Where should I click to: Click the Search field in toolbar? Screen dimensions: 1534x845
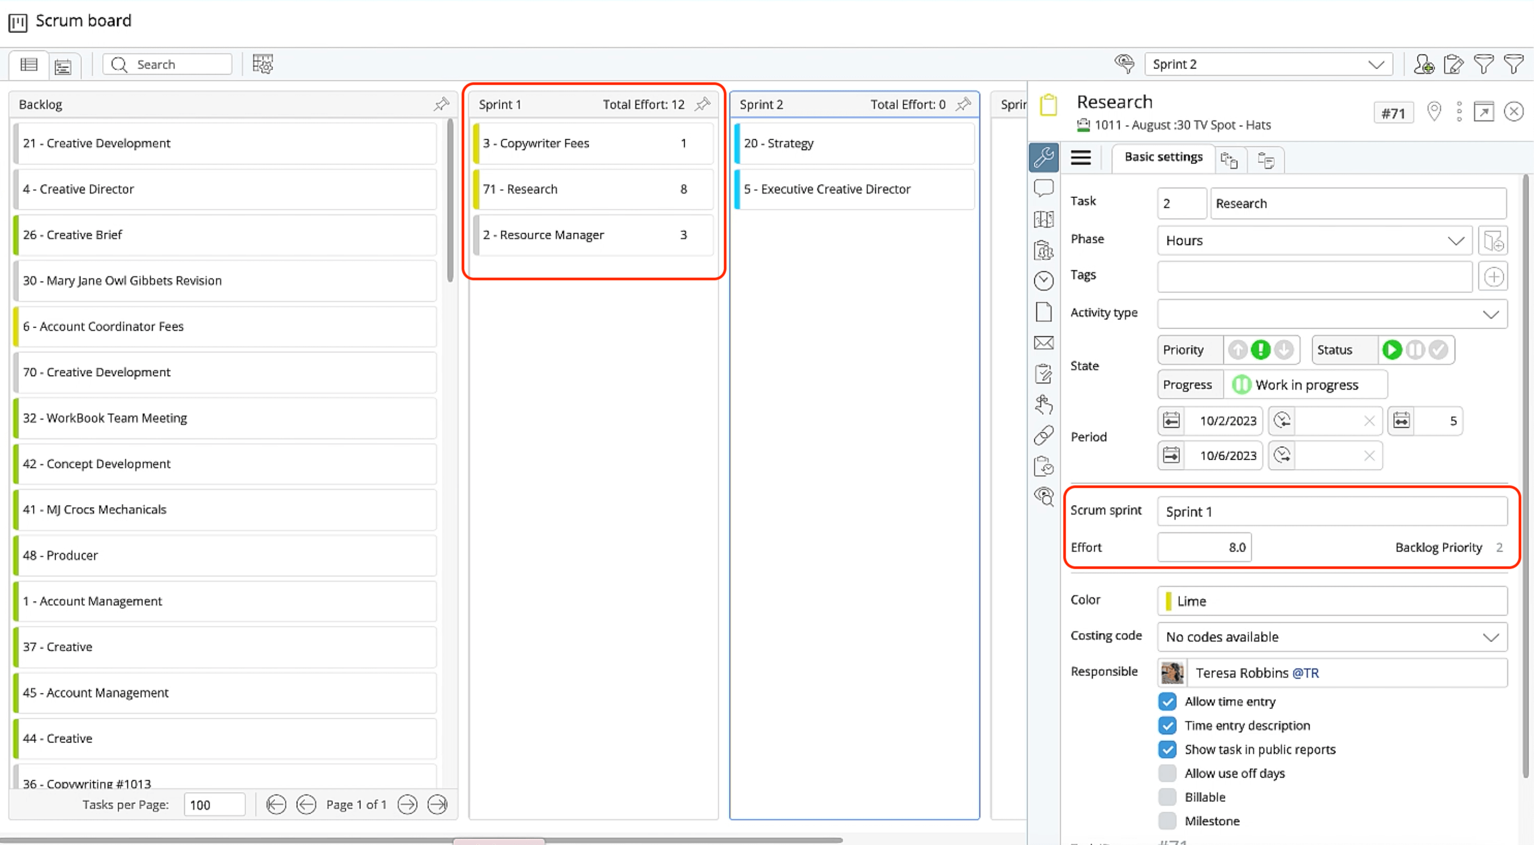167,64
